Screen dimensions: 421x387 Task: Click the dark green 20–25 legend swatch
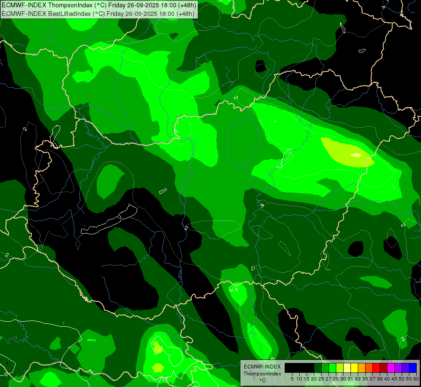pos(318,368)
